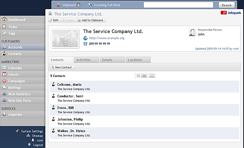Click the Tags pencil icon
Screen dimensions: 244x148
click(4, 33)
